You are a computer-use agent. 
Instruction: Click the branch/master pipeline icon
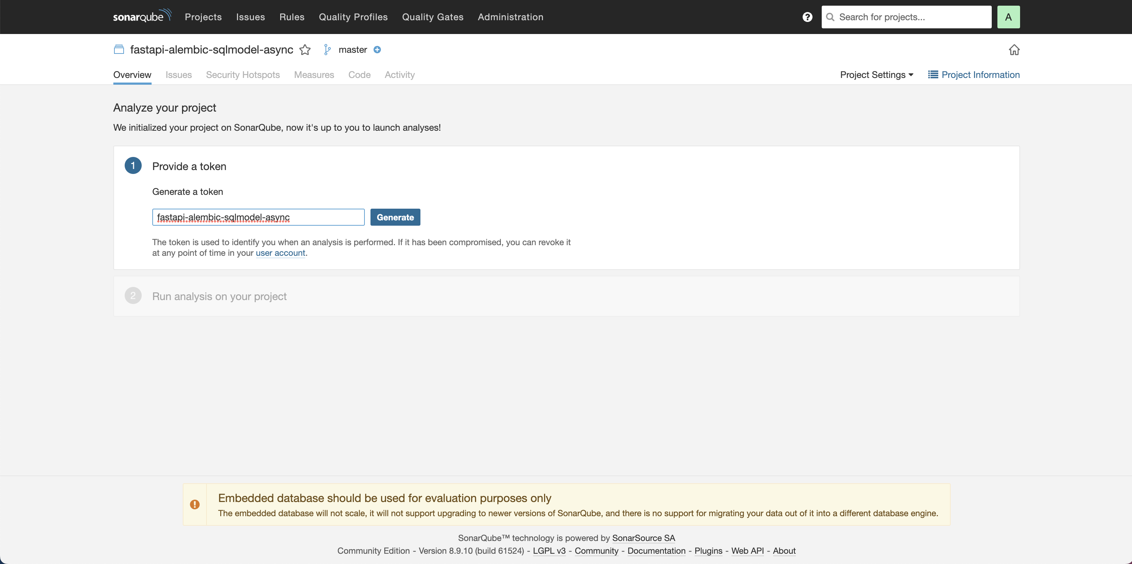click(328, 49)
